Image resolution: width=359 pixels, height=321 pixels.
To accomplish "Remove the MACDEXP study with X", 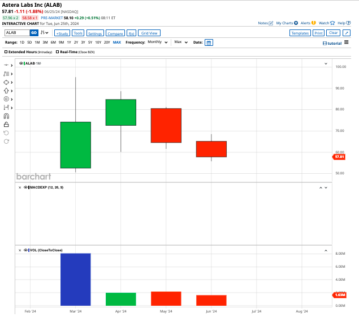I will pyautogui.click(x=20, y=187).
